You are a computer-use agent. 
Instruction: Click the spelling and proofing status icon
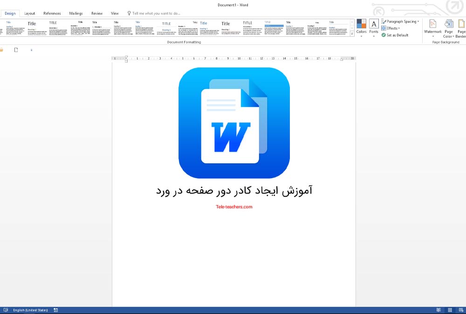coord(6,310)
